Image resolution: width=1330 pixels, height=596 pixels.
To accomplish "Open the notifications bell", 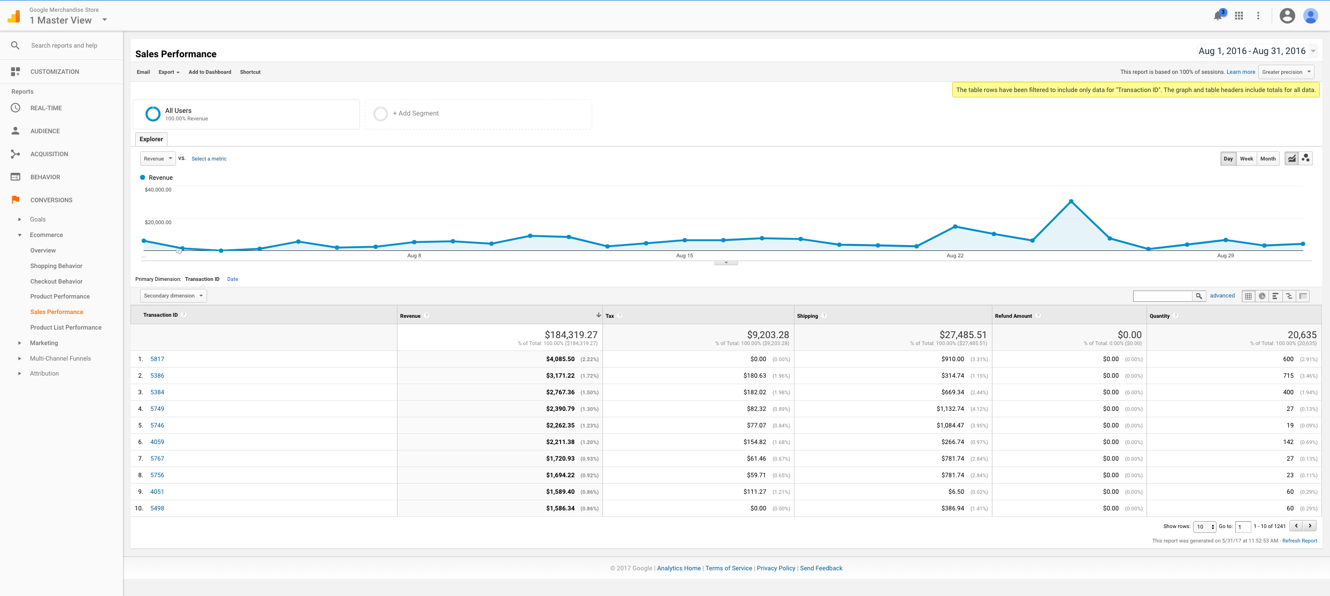I will [1218, 16].
